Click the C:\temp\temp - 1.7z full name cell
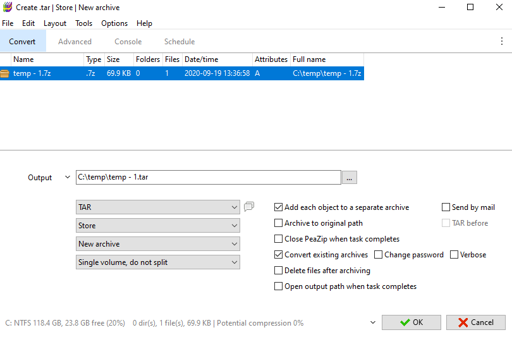Viewport: 512px width, 337px height. coord(327,73)
